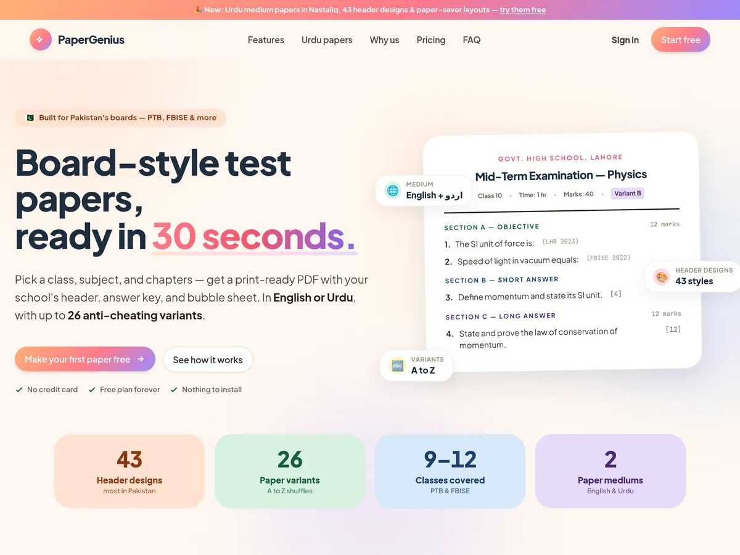Viewport: 740px width, 555px height.
Task: Click the No credit card text
Action: point(52,390)
